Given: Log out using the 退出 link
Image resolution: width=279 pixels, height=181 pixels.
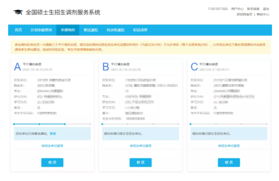Looking at the screenshot, I should point(266,9).
